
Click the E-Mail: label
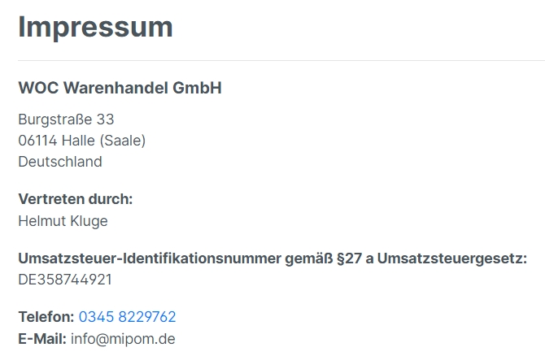pos(42,339)
